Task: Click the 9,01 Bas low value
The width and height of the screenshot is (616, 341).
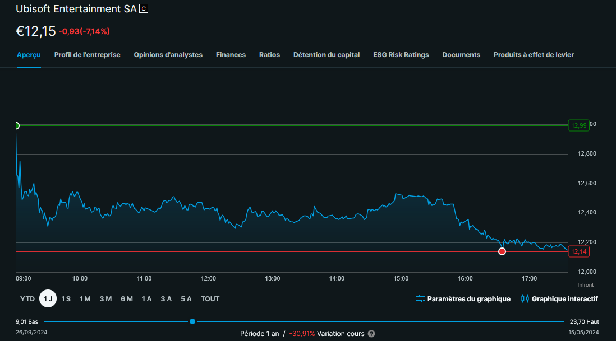Action: pyautogui.click(x=27, y=321)
